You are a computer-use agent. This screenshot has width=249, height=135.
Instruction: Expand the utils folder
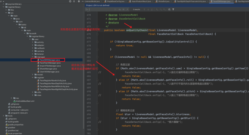tap(33, 92)
